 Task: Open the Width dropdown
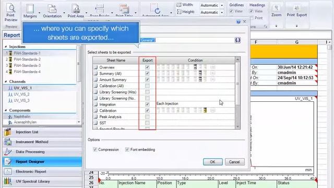point(222,5)
